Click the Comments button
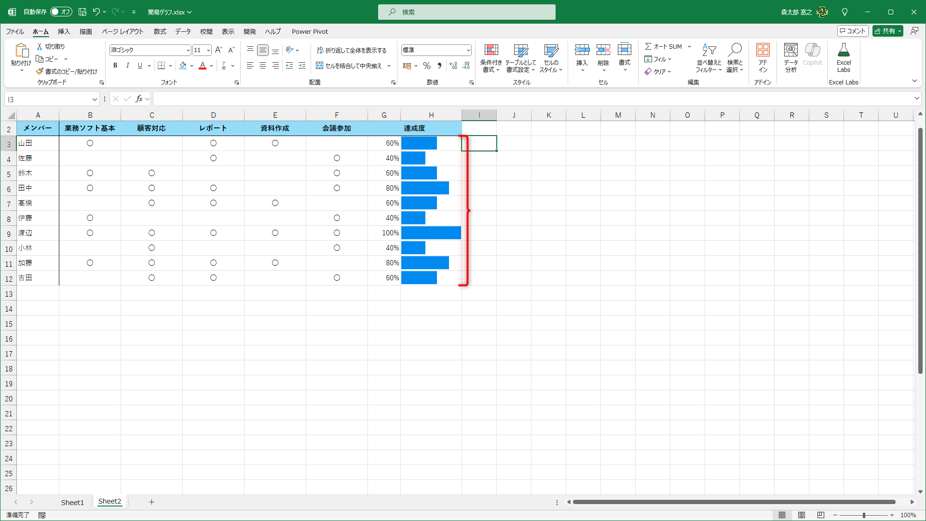Image resolution: width=926 pixels, height=521 pixels. click(853, 31)
